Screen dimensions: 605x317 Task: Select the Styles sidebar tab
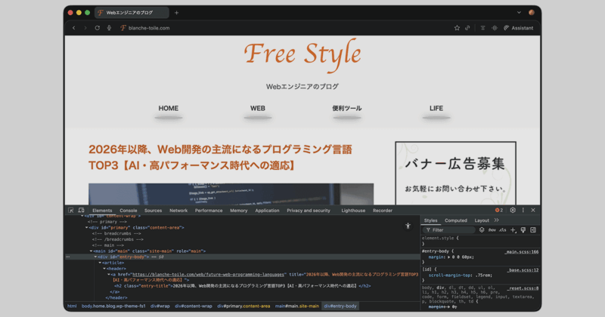430,220
